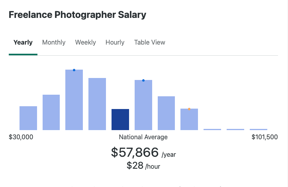The height and width of the screenshot is (187, 288).
Task: Click the blue dot atop the tallest bar
Action: 74,70
